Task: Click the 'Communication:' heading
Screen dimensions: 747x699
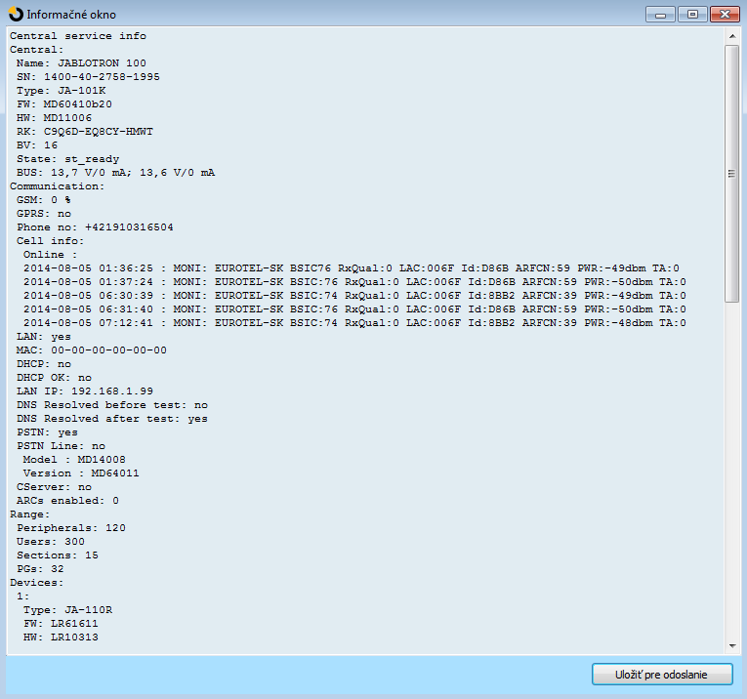Action: tap(57, 186)
